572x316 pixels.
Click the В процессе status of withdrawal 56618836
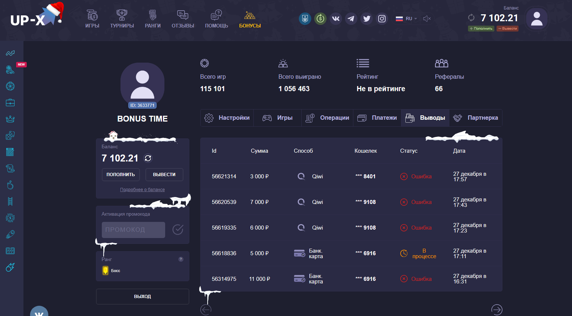click(x=419, y=253)
